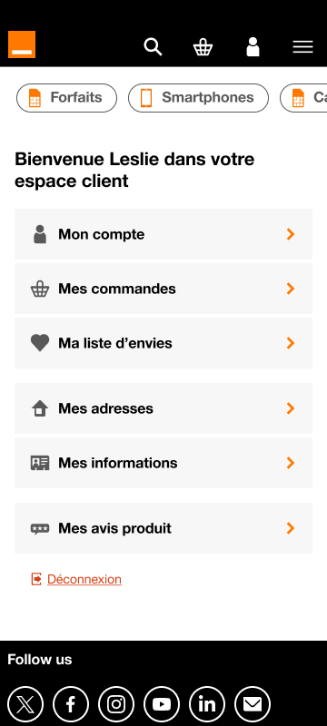Click the user account icon in header
The image size is (327, 726).
(x=253, y=47)
